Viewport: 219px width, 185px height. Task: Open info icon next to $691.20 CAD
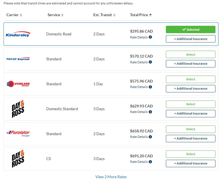pos(150,162)
